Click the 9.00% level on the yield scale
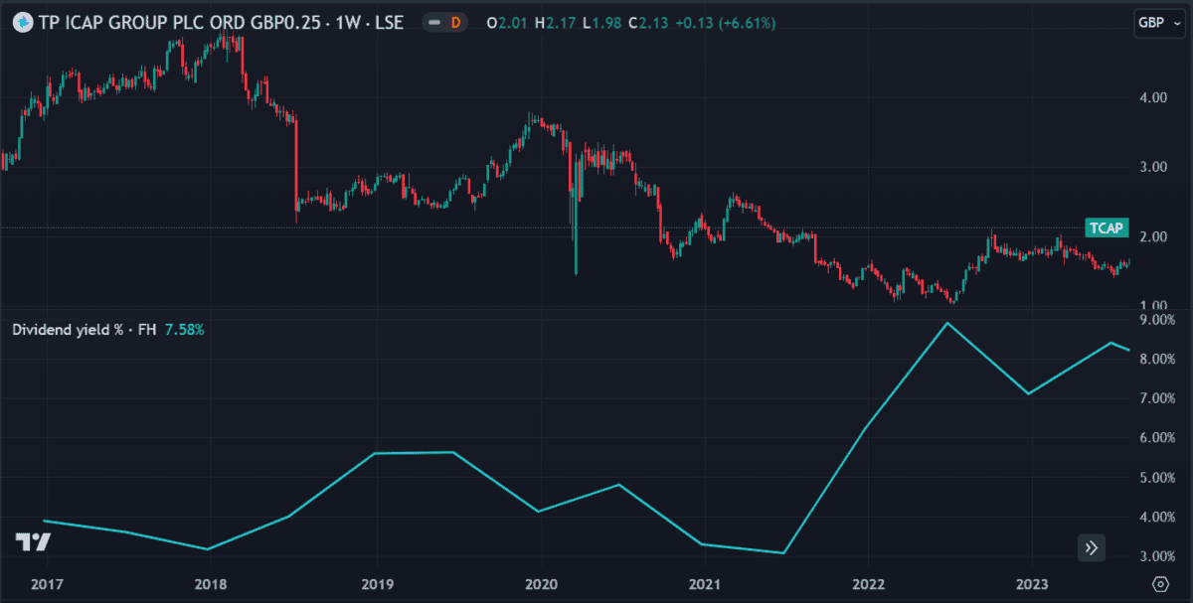Image resolution: width=1193 pixels, height=603 pixels. point(1156,320)
